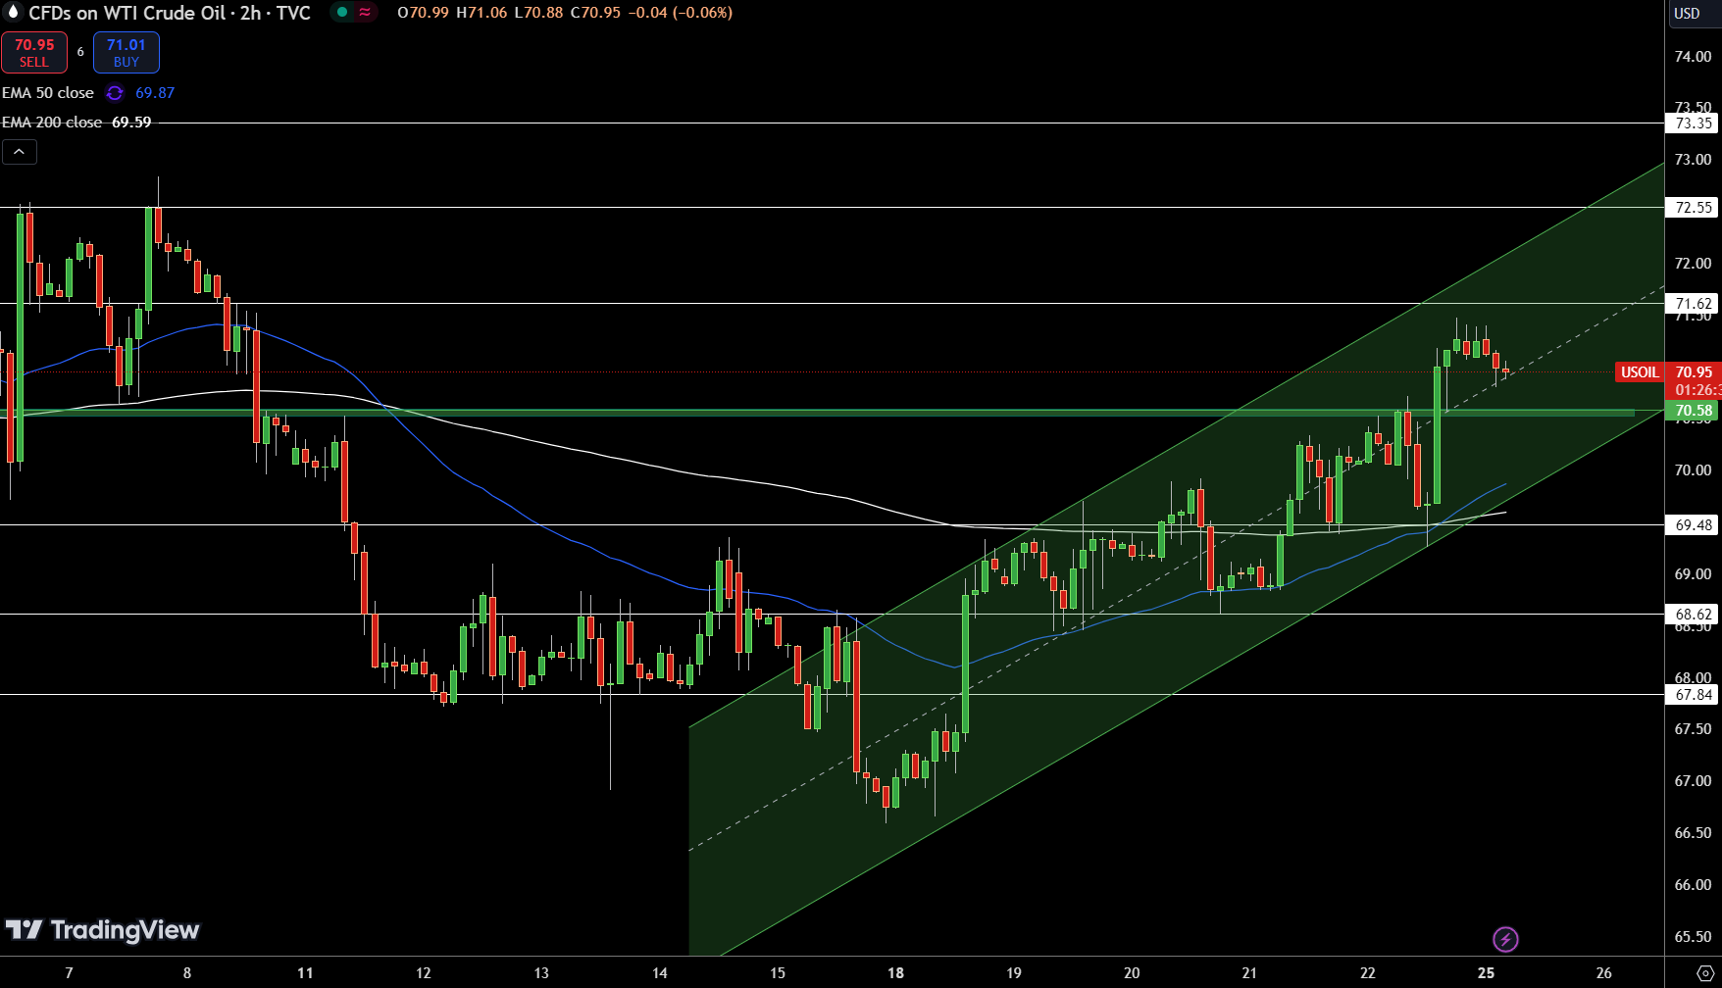
Task: Click the 70.00 price scale value
Action: (1693, 470)
